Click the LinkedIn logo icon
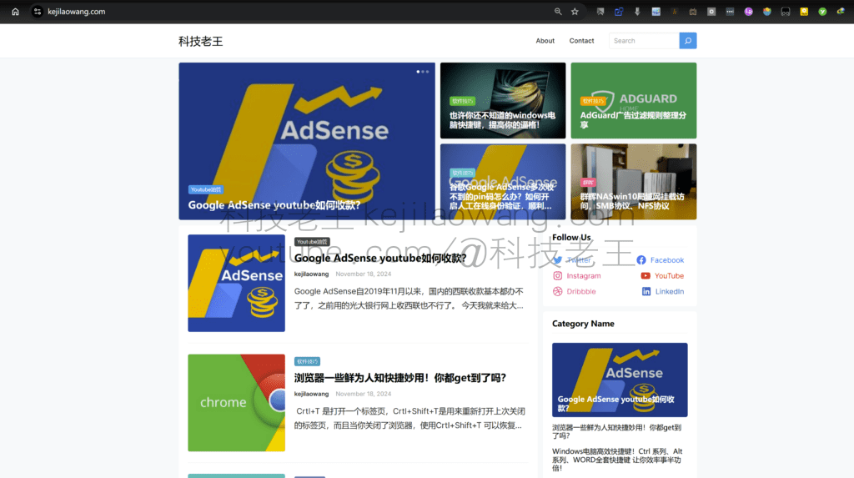The width and height of the screenshot is (854, 478). click(x=646, y=292)
